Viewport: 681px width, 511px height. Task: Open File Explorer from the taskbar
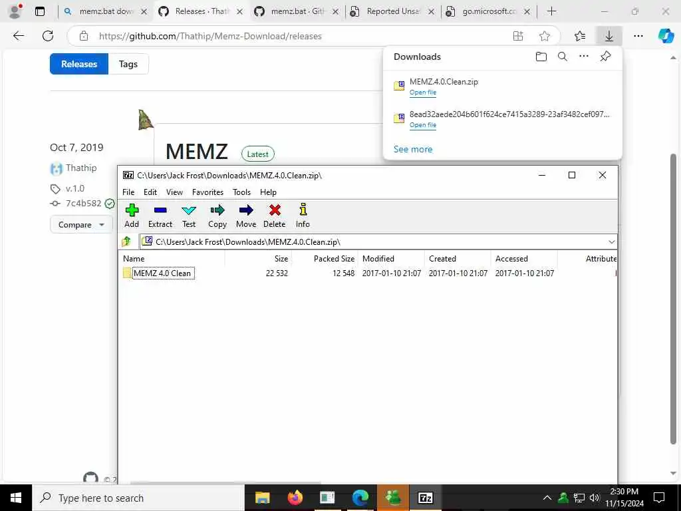click(x=262, y=498)
